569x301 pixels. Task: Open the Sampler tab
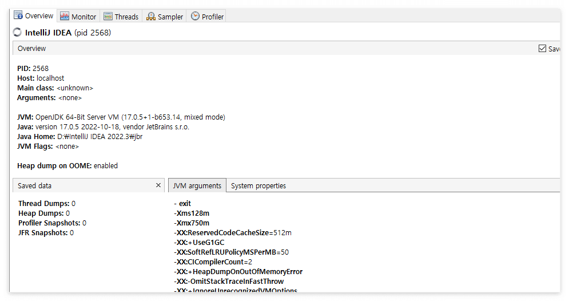pyautogui.click(x=165, y=17)
